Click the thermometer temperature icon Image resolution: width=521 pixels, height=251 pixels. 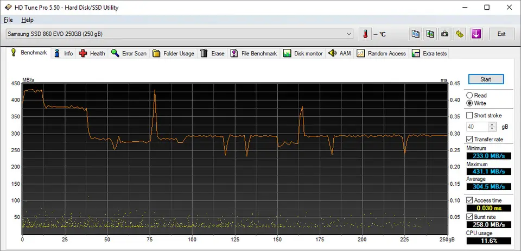(366, 34)
